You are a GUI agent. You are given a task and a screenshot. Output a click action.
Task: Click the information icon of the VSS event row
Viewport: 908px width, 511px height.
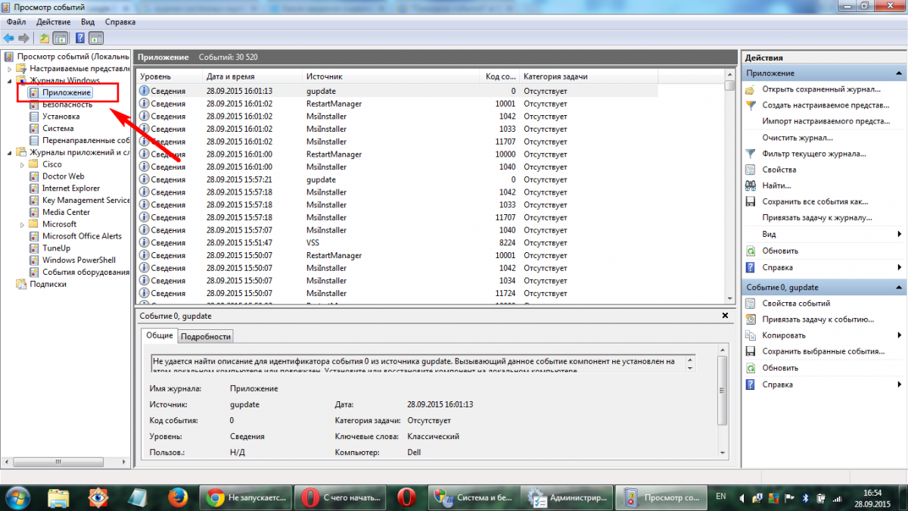point(144,243)
